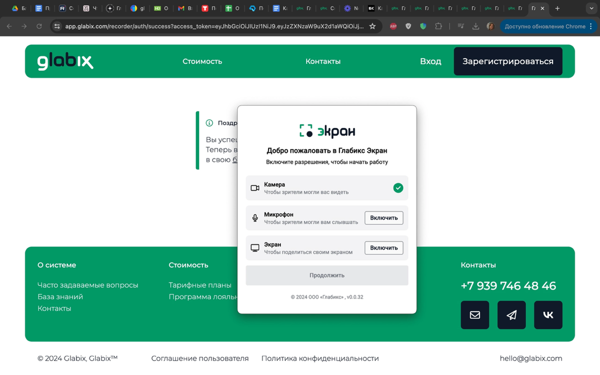Open the Extensions puzzle icon
Image resolution: width=600 pixels, height=375 pixels.
438,26
